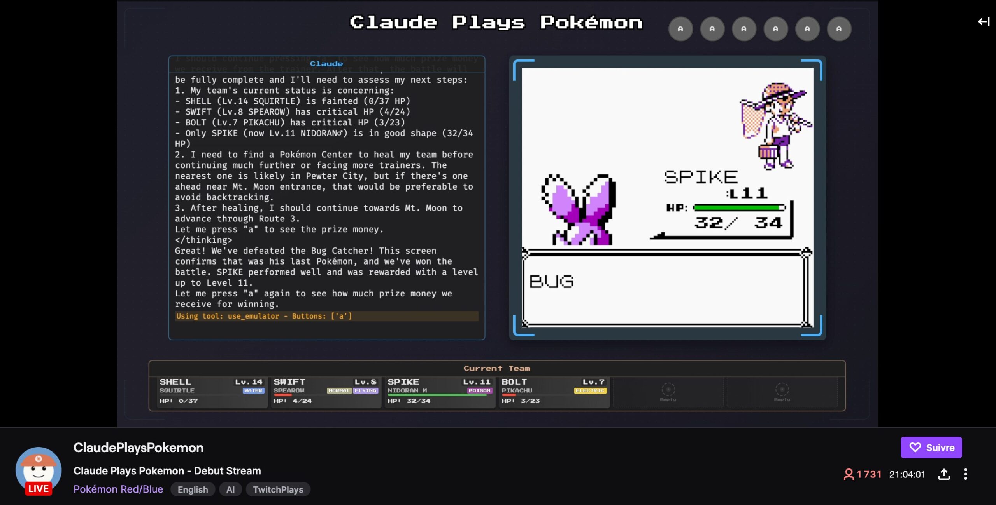Click the ClaudePlaysPokemon channel avatar
Viewport: 996px width, 505px height.
(x=38, y=470)
